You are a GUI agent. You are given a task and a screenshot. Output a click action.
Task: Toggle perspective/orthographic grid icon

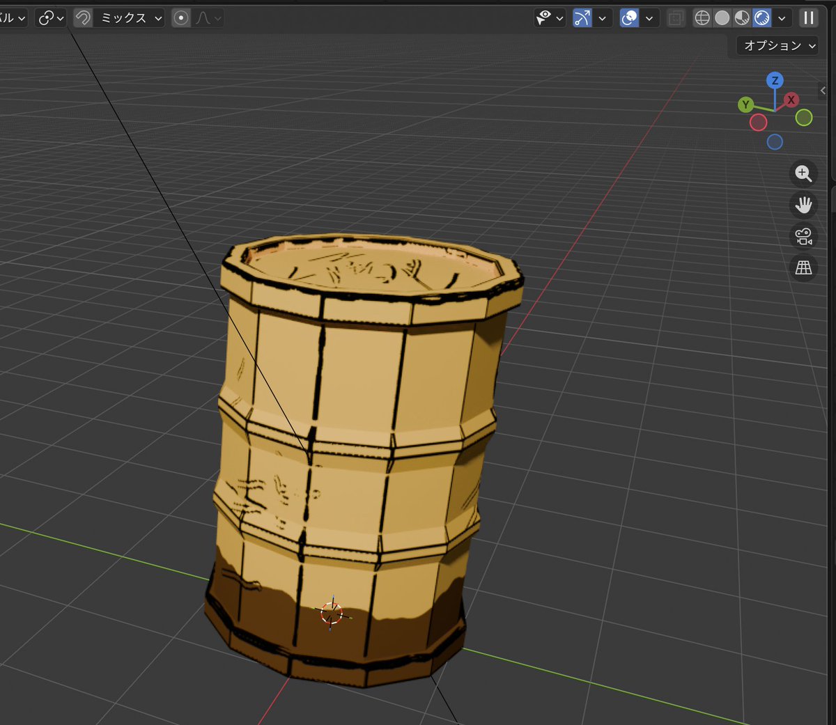pyautogui.click(x=803, y=267)
